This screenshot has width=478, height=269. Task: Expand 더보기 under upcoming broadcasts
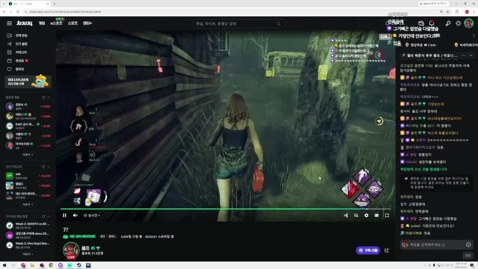click(28, 254)
